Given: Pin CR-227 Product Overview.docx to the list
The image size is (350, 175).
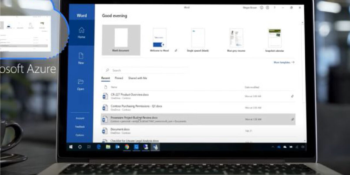Looking at the screenshot, I should [x=293, y=96].
